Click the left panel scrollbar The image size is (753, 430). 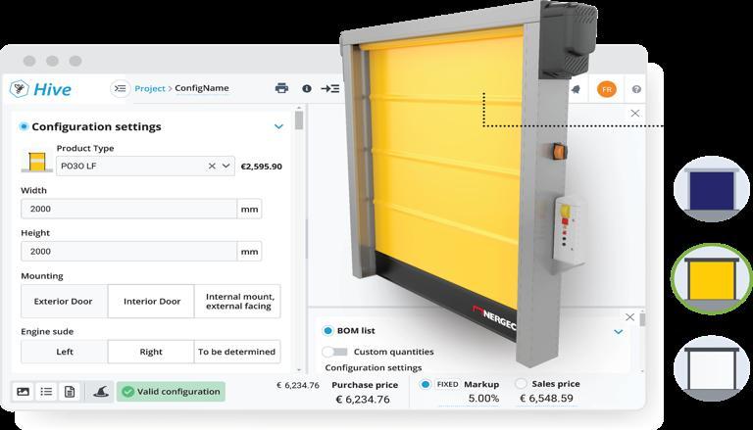tap(299, 119)
